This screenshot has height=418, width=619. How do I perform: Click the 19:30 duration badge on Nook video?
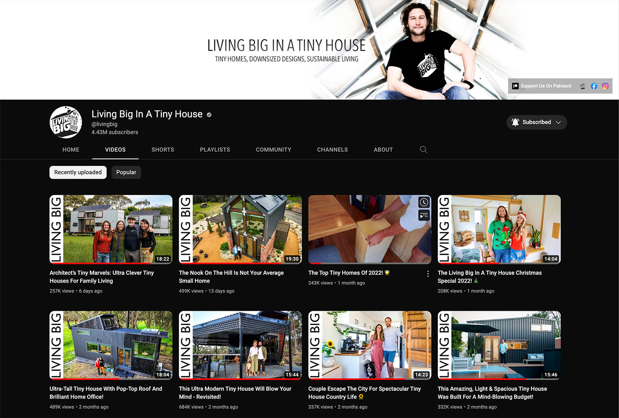(x=292, y=259)
